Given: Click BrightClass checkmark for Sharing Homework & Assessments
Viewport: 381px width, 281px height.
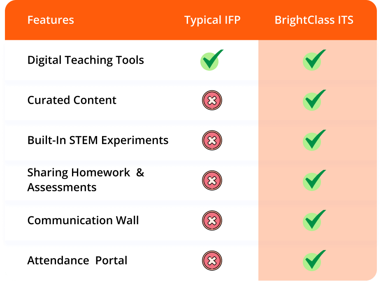Looking at the screenshot, I should tap(314, 181).
